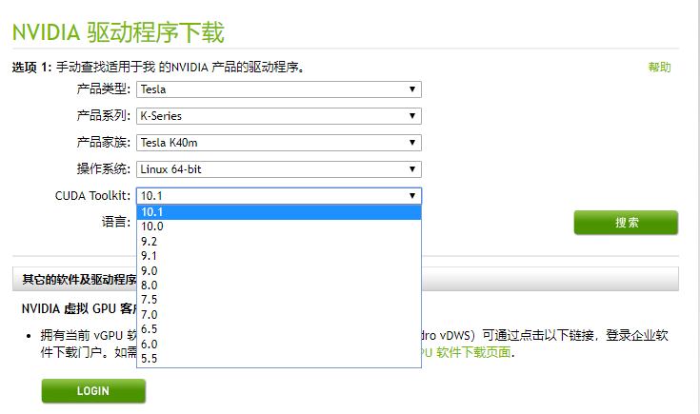Select CUDA Toolkit version 10.0 option
Viewport: 700px width, 414px height.
tap(278, 227)
